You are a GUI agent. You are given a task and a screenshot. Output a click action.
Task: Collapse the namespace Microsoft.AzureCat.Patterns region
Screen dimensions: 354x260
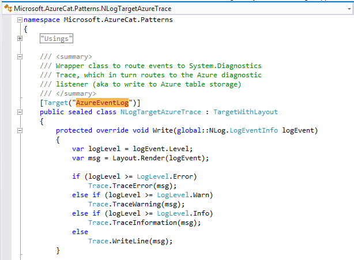pyautogui.click(x=20, y=20)
